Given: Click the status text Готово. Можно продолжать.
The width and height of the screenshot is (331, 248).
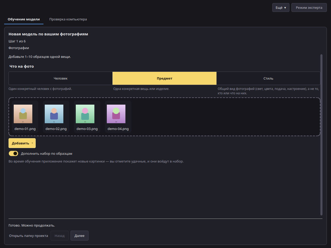Looking at the screenshot, I should 32,225.
